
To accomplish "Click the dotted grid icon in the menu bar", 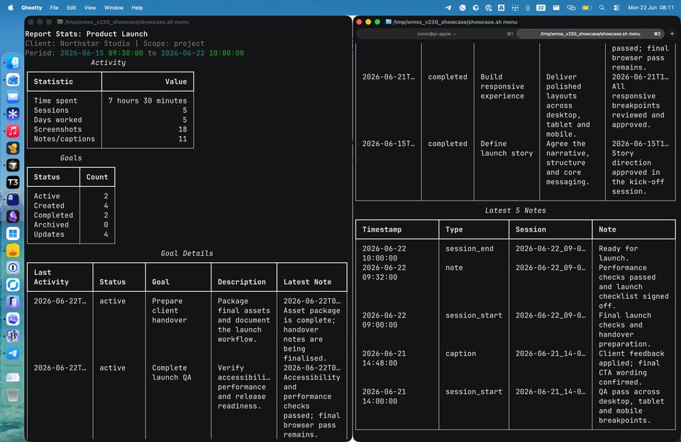I will 515,7.
